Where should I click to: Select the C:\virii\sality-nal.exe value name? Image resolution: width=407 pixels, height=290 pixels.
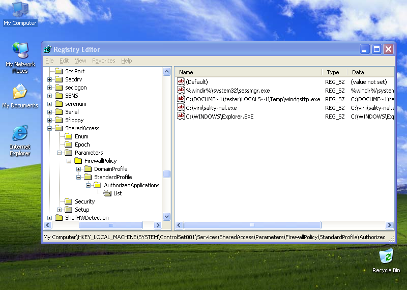[x=211, y=108]
